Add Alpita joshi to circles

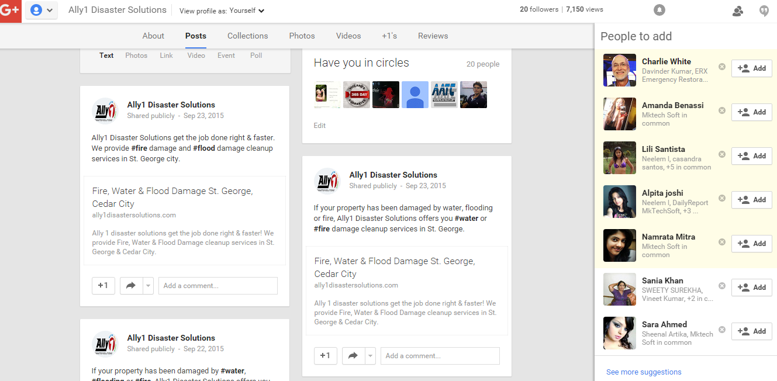point(752,200)
